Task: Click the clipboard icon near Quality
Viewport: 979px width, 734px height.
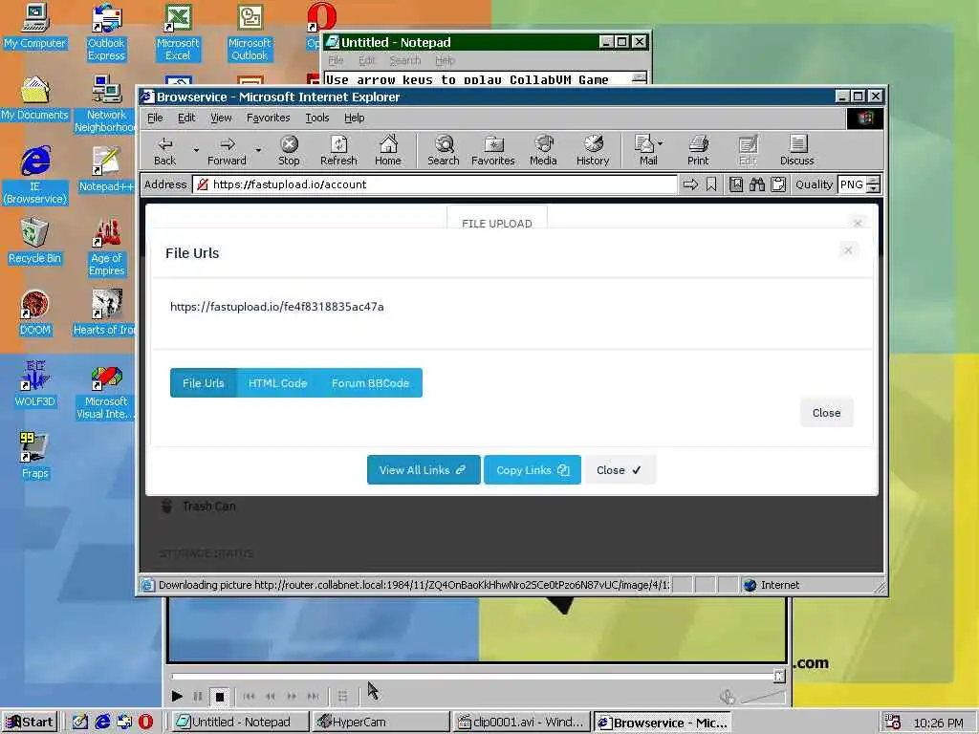Action: point(778,184)
